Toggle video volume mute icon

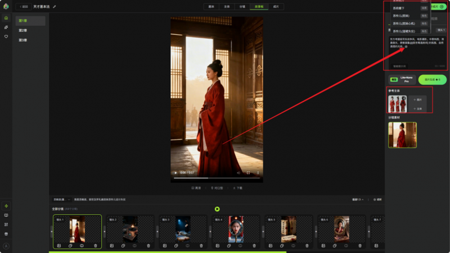point(238,173)
